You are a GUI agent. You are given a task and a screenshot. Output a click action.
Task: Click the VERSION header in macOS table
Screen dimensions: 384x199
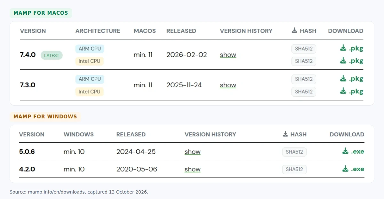[x=33, y=31]
